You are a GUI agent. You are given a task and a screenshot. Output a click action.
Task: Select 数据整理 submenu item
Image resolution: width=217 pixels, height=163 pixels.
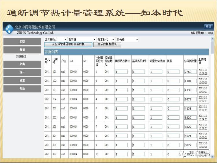(21, 56)
